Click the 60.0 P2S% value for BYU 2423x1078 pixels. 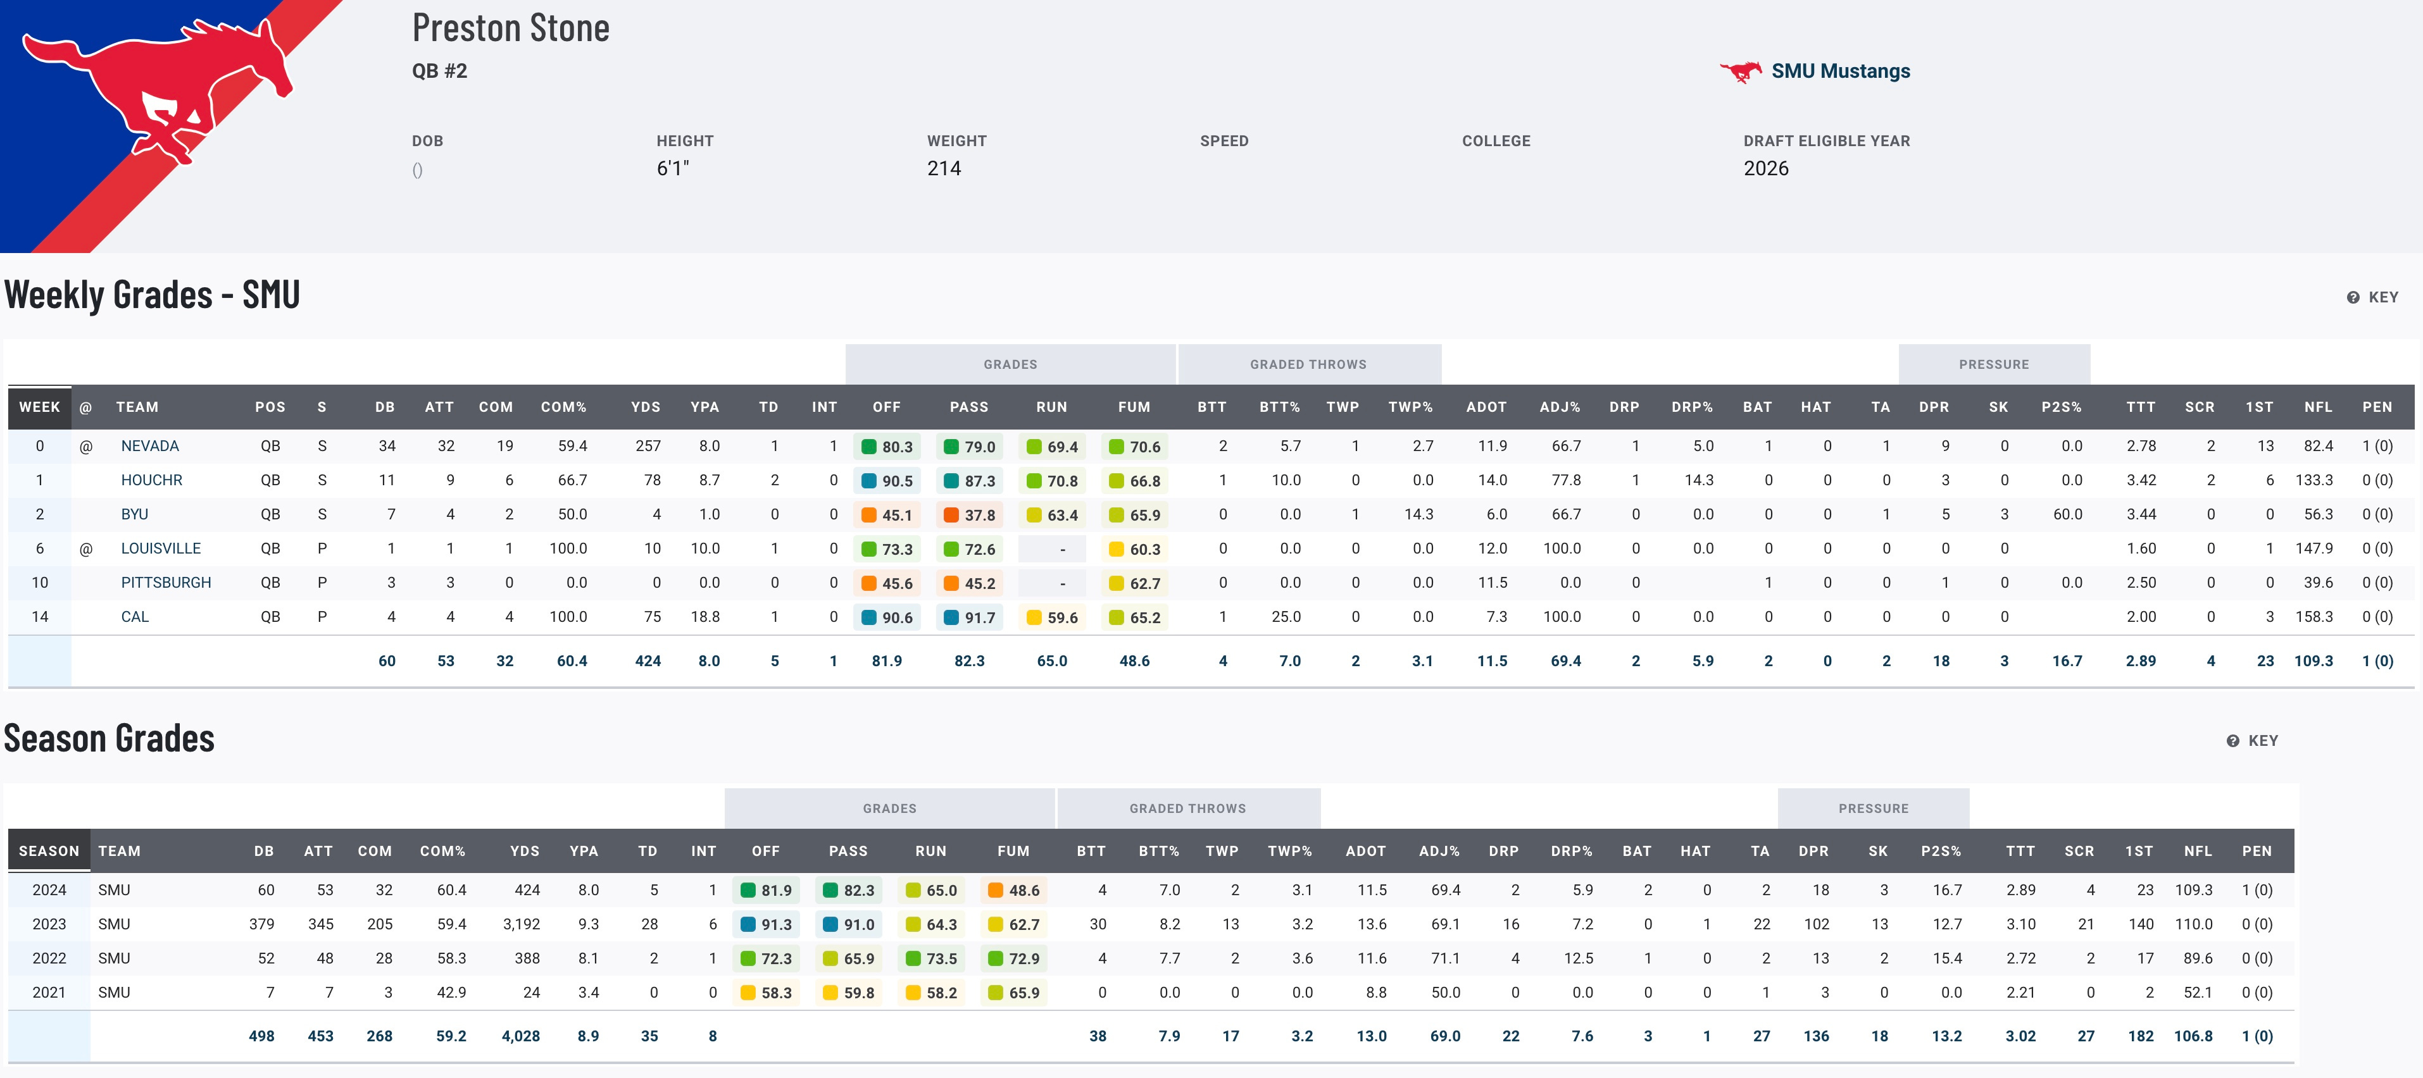[x=2067, y=514]
